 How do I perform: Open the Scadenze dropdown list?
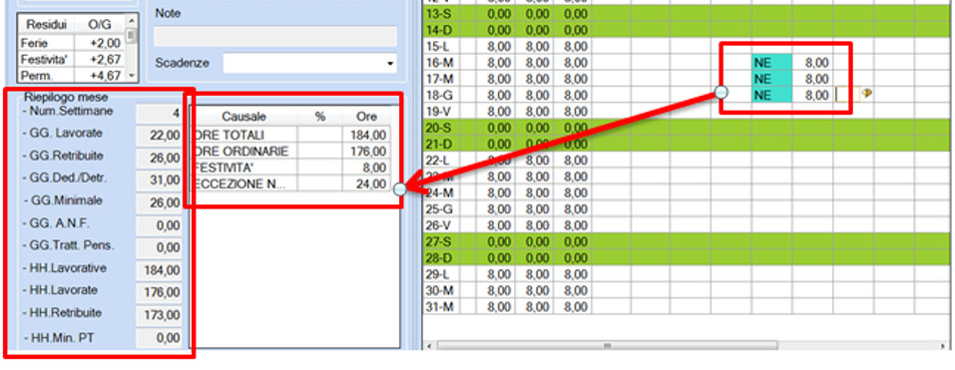pyautogui.click(x=389, y=63)
